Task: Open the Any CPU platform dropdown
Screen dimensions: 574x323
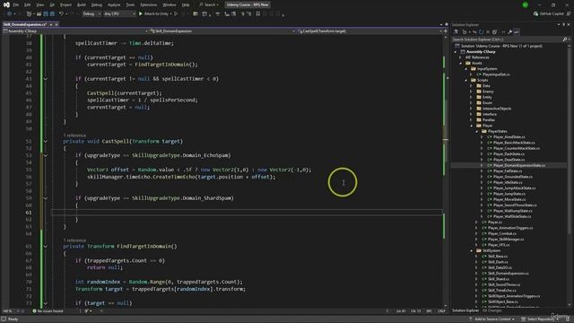Action: tap(119, 14)
